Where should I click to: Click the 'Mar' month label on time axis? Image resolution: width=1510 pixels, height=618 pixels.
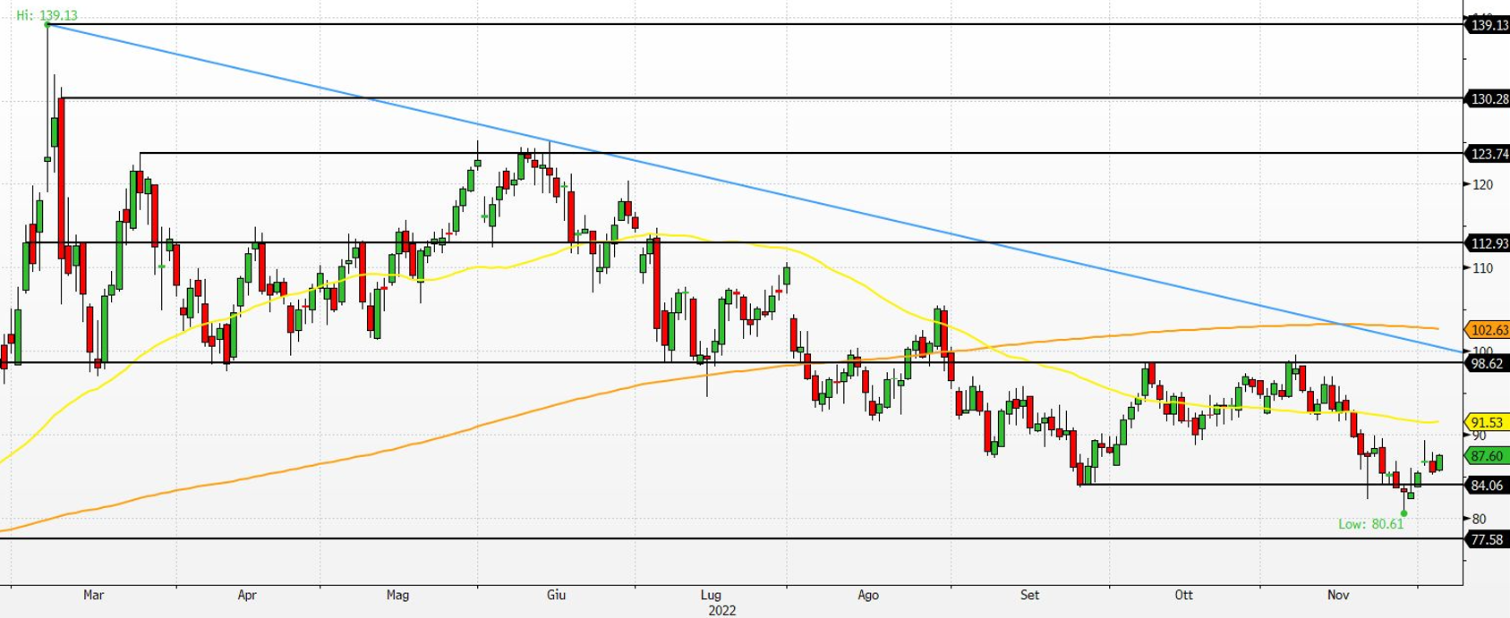[93, 595]
